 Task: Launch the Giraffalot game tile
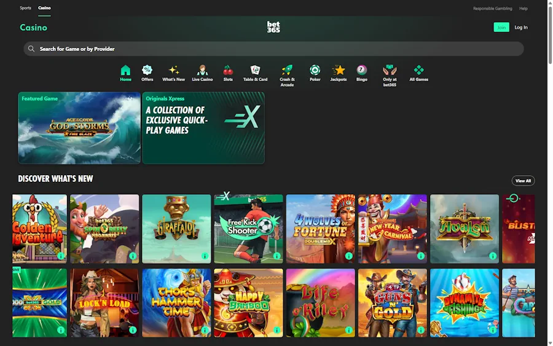coord(176,229)
